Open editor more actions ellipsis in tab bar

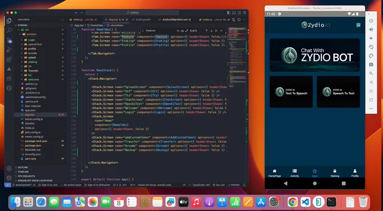pos(244,20)
